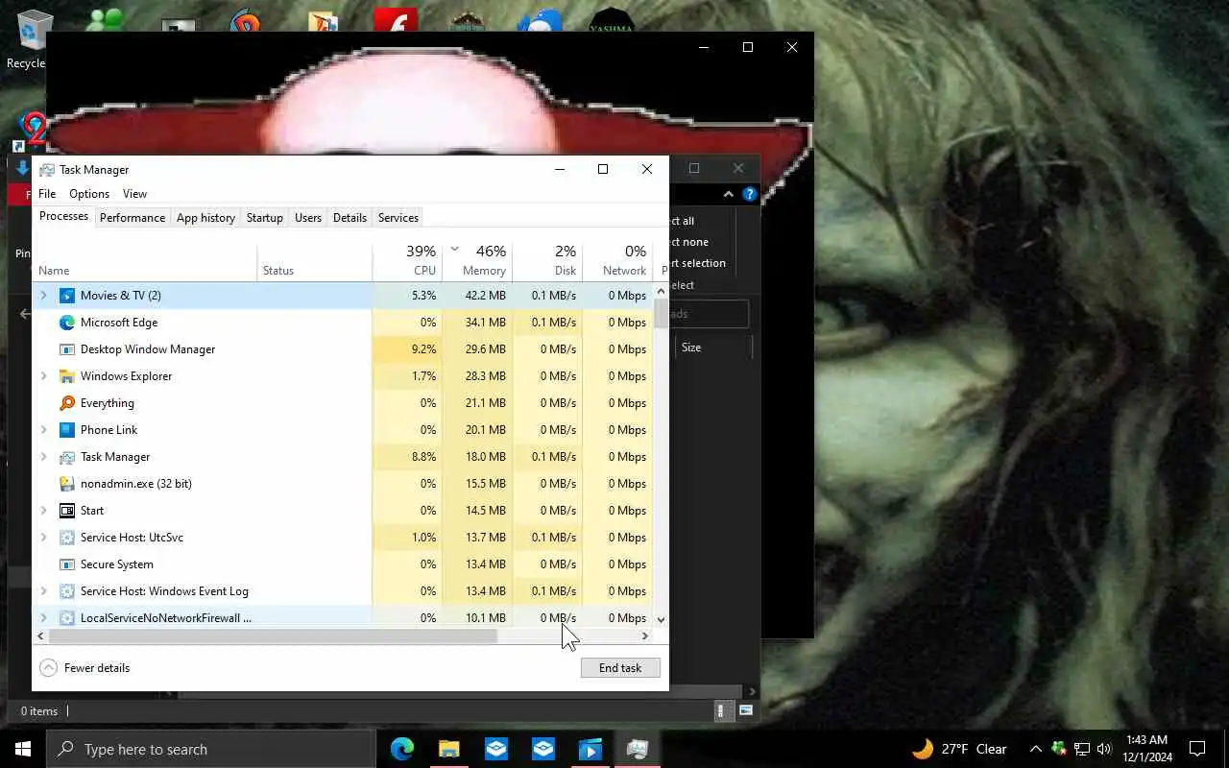Switch to the Services tab

coord(398,218)
